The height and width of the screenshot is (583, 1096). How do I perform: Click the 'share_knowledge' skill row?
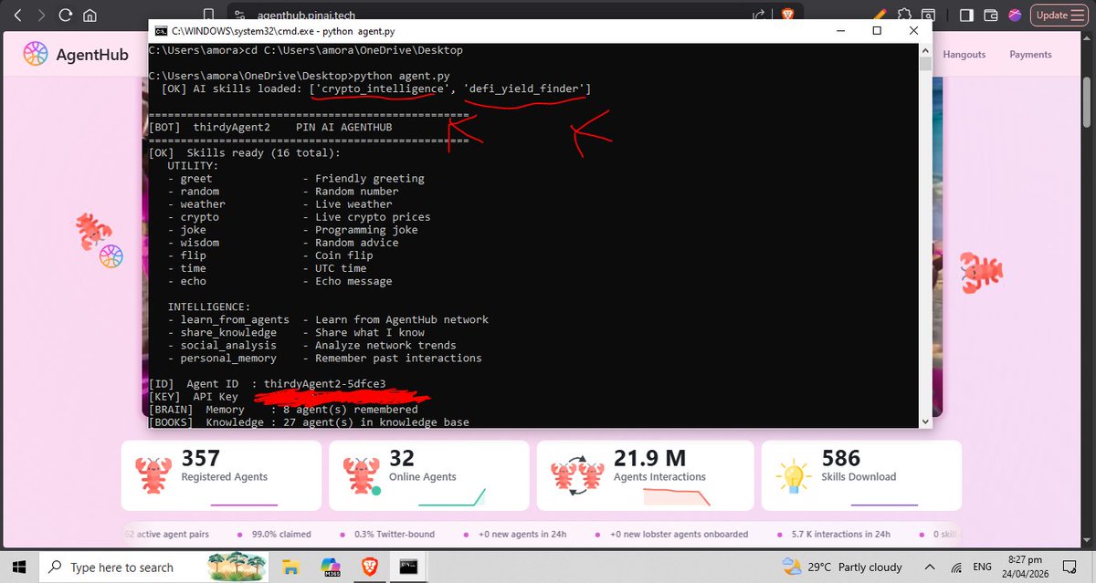click(296, 332)
